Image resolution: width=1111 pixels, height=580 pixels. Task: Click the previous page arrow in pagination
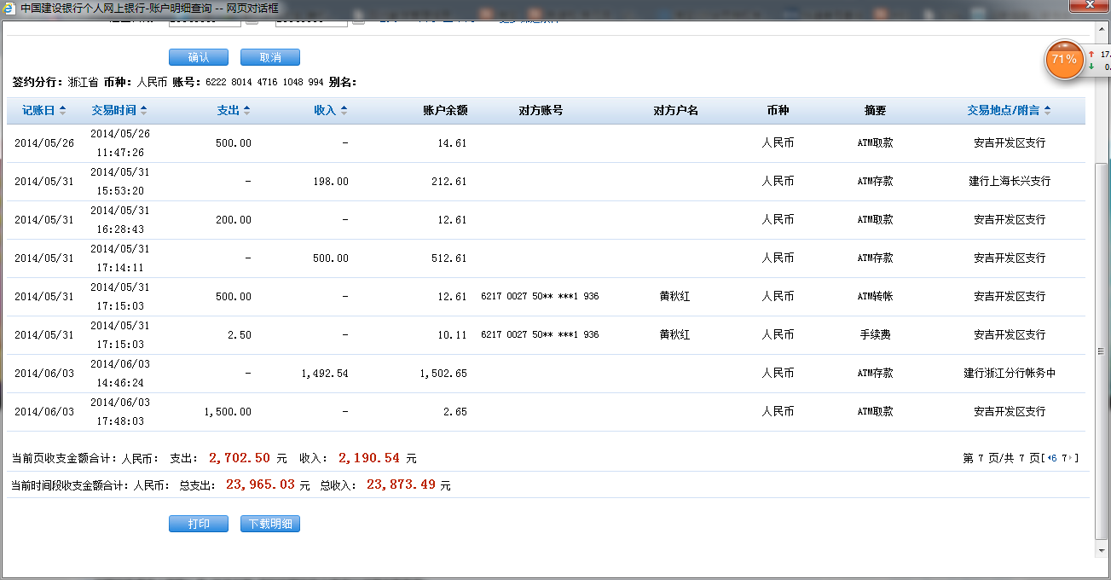point(1049,459)
